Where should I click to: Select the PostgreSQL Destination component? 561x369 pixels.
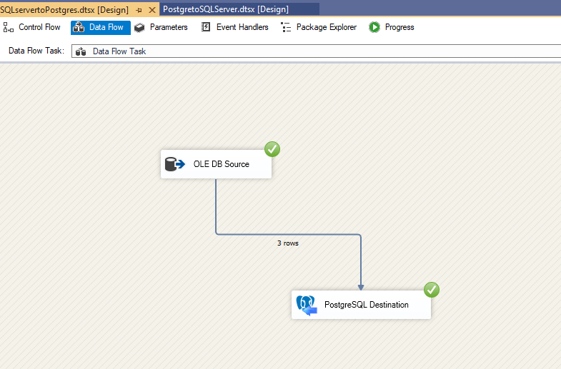pyautogui.click(x=361, y=305)
